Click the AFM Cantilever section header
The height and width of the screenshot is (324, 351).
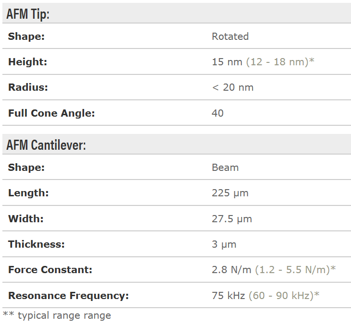46,144
